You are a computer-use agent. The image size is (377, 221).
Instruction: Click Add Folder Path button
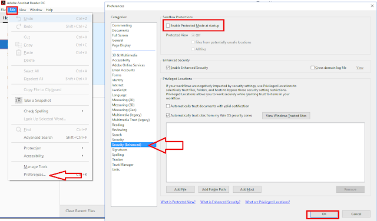(214, 189)
